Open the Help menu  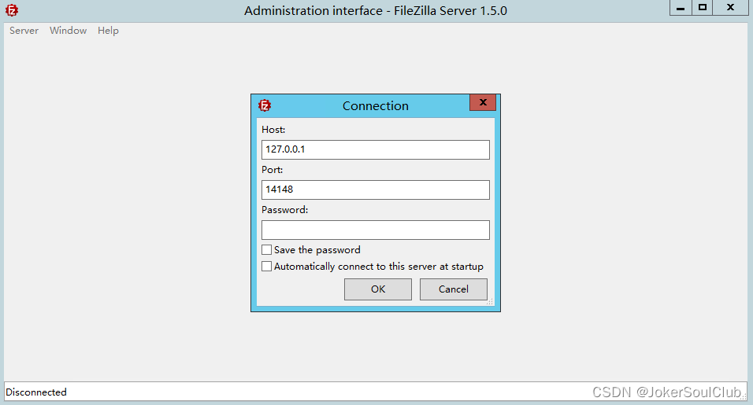(108, 31)
